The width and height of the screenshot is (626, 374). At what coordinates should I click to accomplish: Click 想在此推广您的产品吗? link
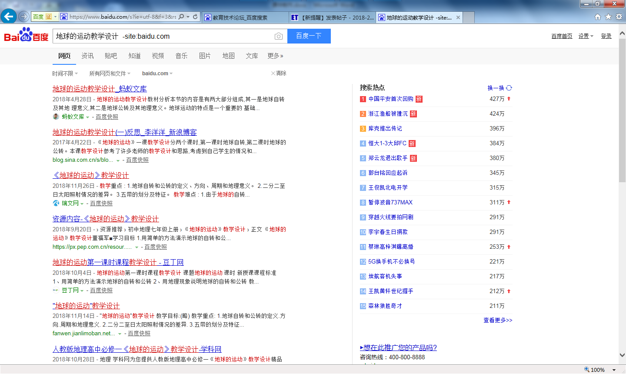pyautogui.click(x=398, y=347)
